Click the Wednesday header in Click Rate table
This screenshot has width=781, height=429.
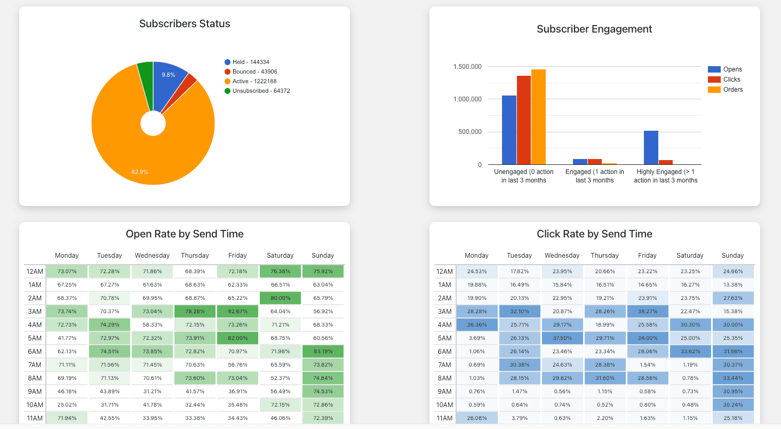click(562, 256)
